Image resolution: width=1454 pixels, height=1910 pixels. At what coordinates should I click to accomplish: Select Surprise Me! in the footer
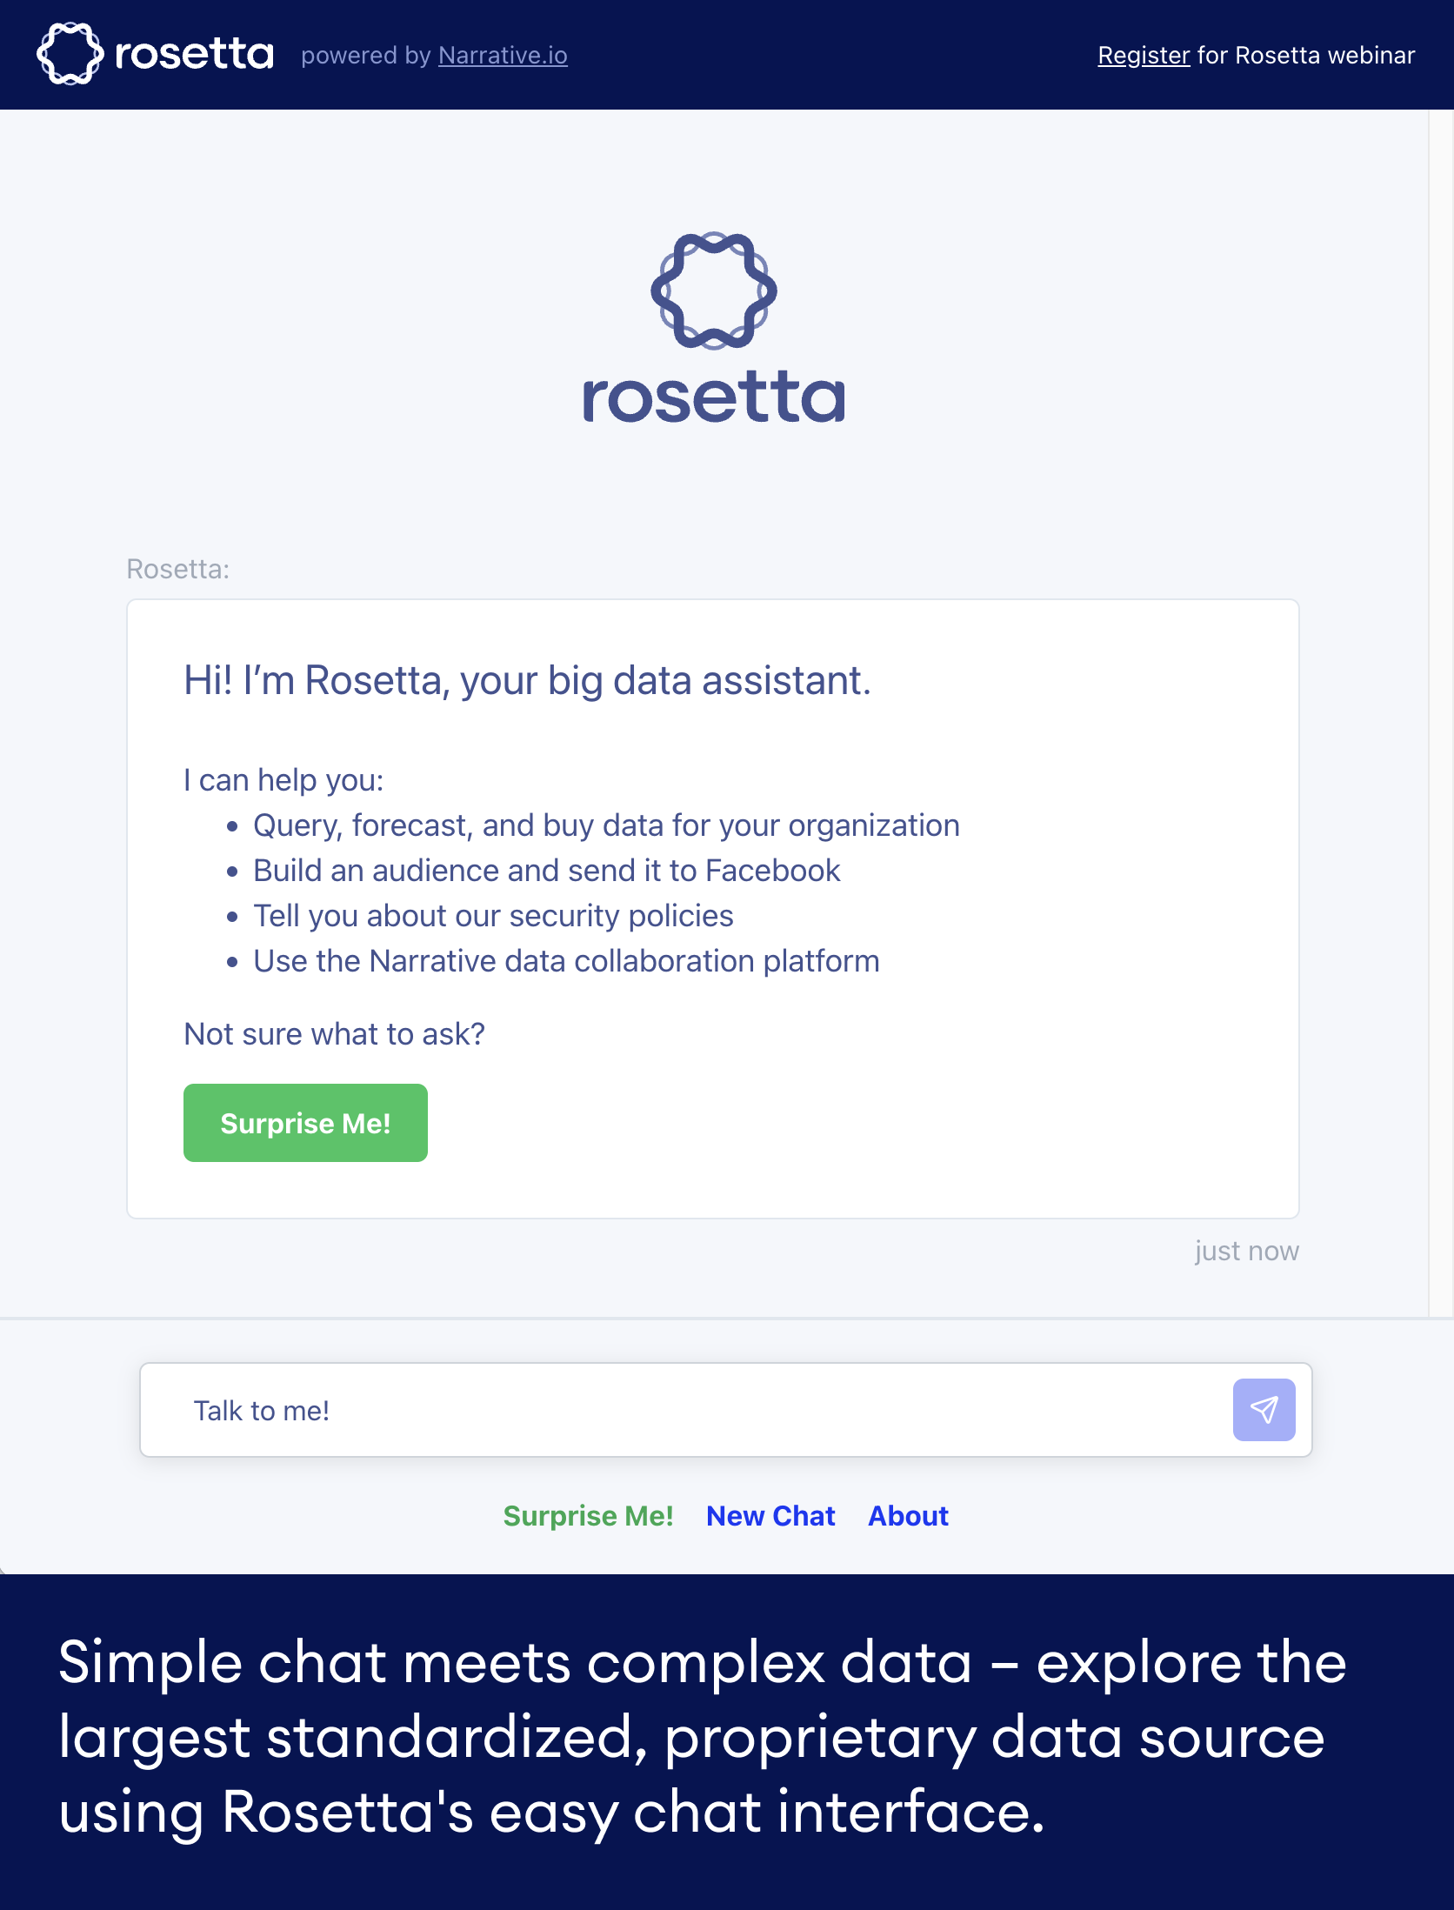pos(588,1516)
